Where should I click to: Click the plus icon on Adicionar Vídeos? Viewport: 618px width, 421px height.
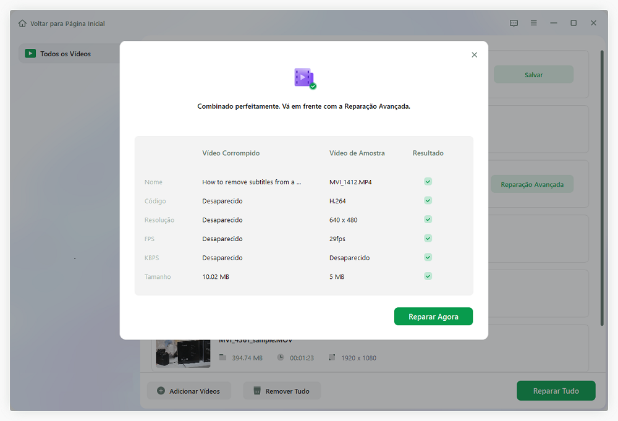[x=161, y=391]
